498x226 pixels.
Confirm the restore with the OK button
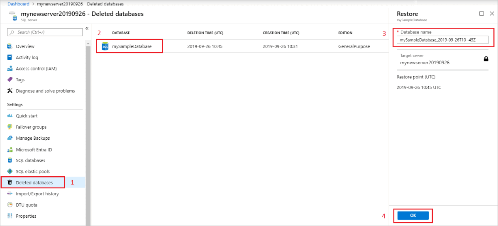(x=413, y=216)
